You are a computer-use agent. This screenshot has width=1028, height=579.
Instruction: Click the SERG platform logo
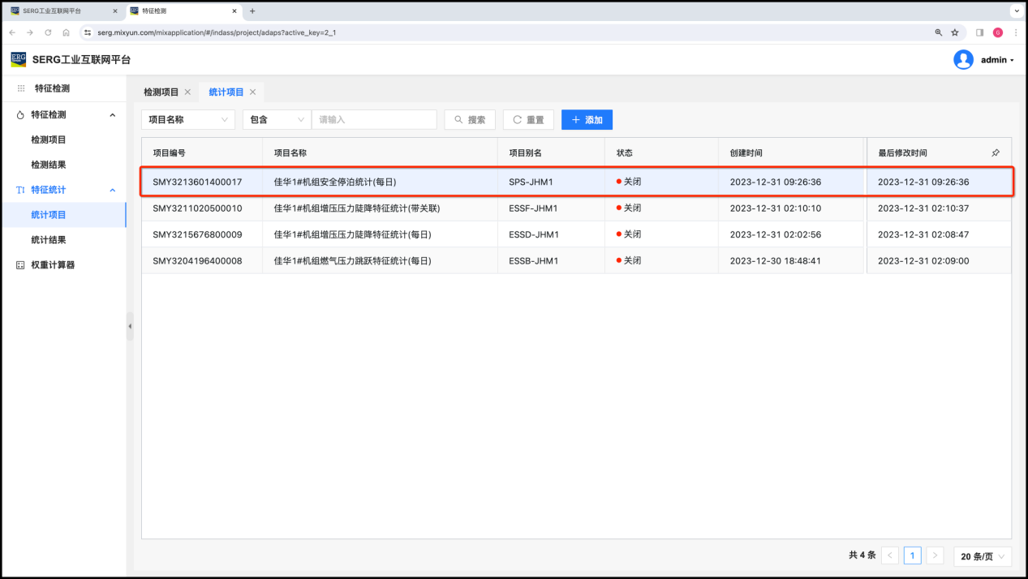(19, 59)
